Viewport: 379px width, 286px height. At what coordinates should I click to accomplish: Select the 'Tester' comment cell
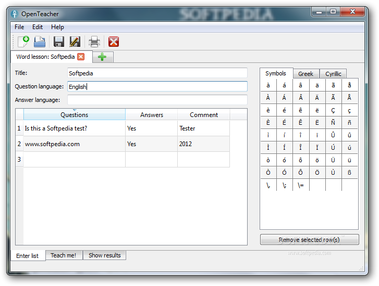tap(203, 128)
